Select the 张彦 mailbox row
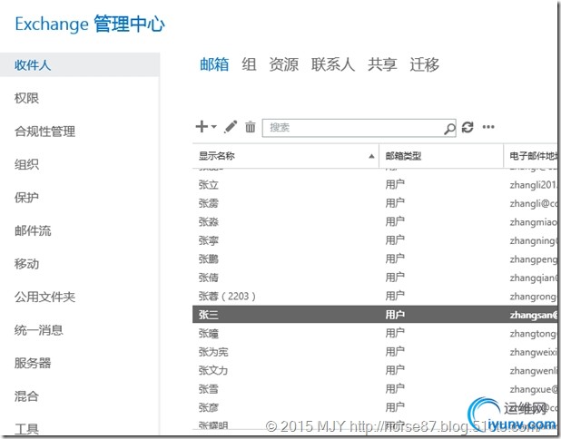The image size is (561, 439). tap(375, 408)
